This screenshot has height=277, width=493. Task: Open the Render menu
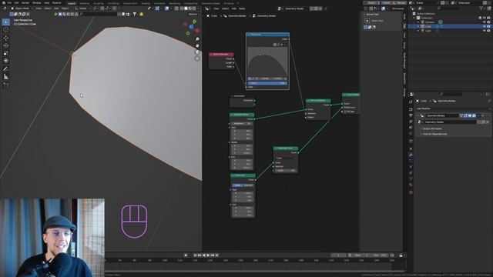[x=25, y=3]
